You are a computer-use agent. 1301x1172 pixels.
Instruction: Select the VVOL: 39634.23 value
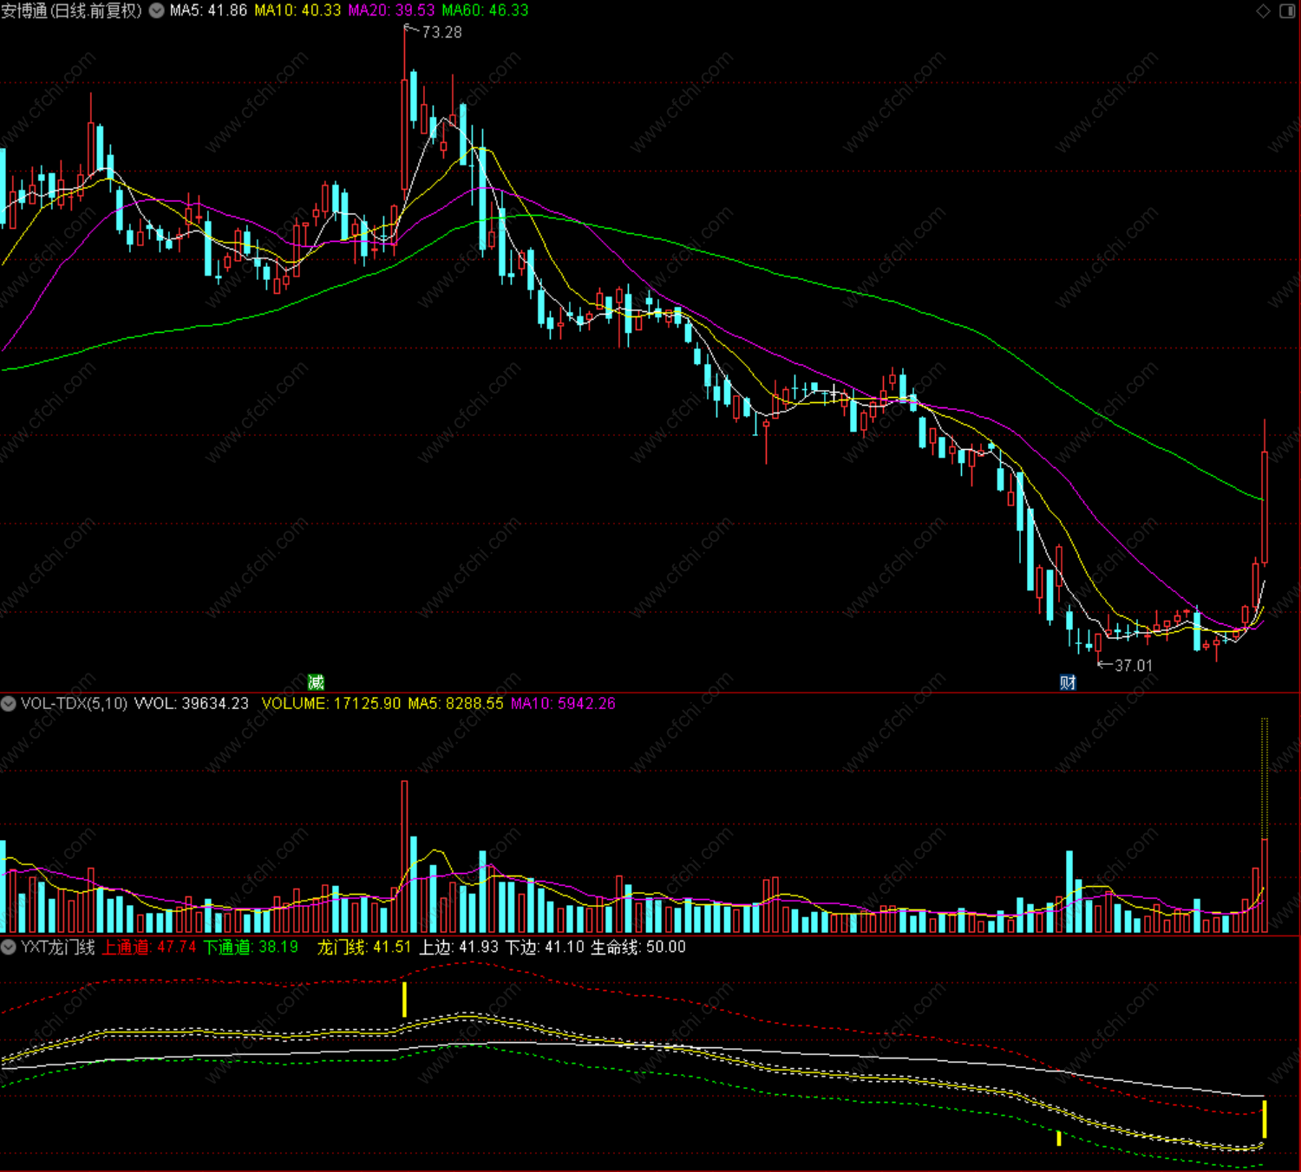coord(192,704)
